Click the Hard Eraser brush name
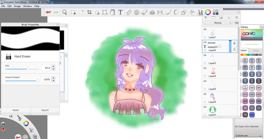The image size is (264, 139). pyautogui.click(x=22, y=57)
